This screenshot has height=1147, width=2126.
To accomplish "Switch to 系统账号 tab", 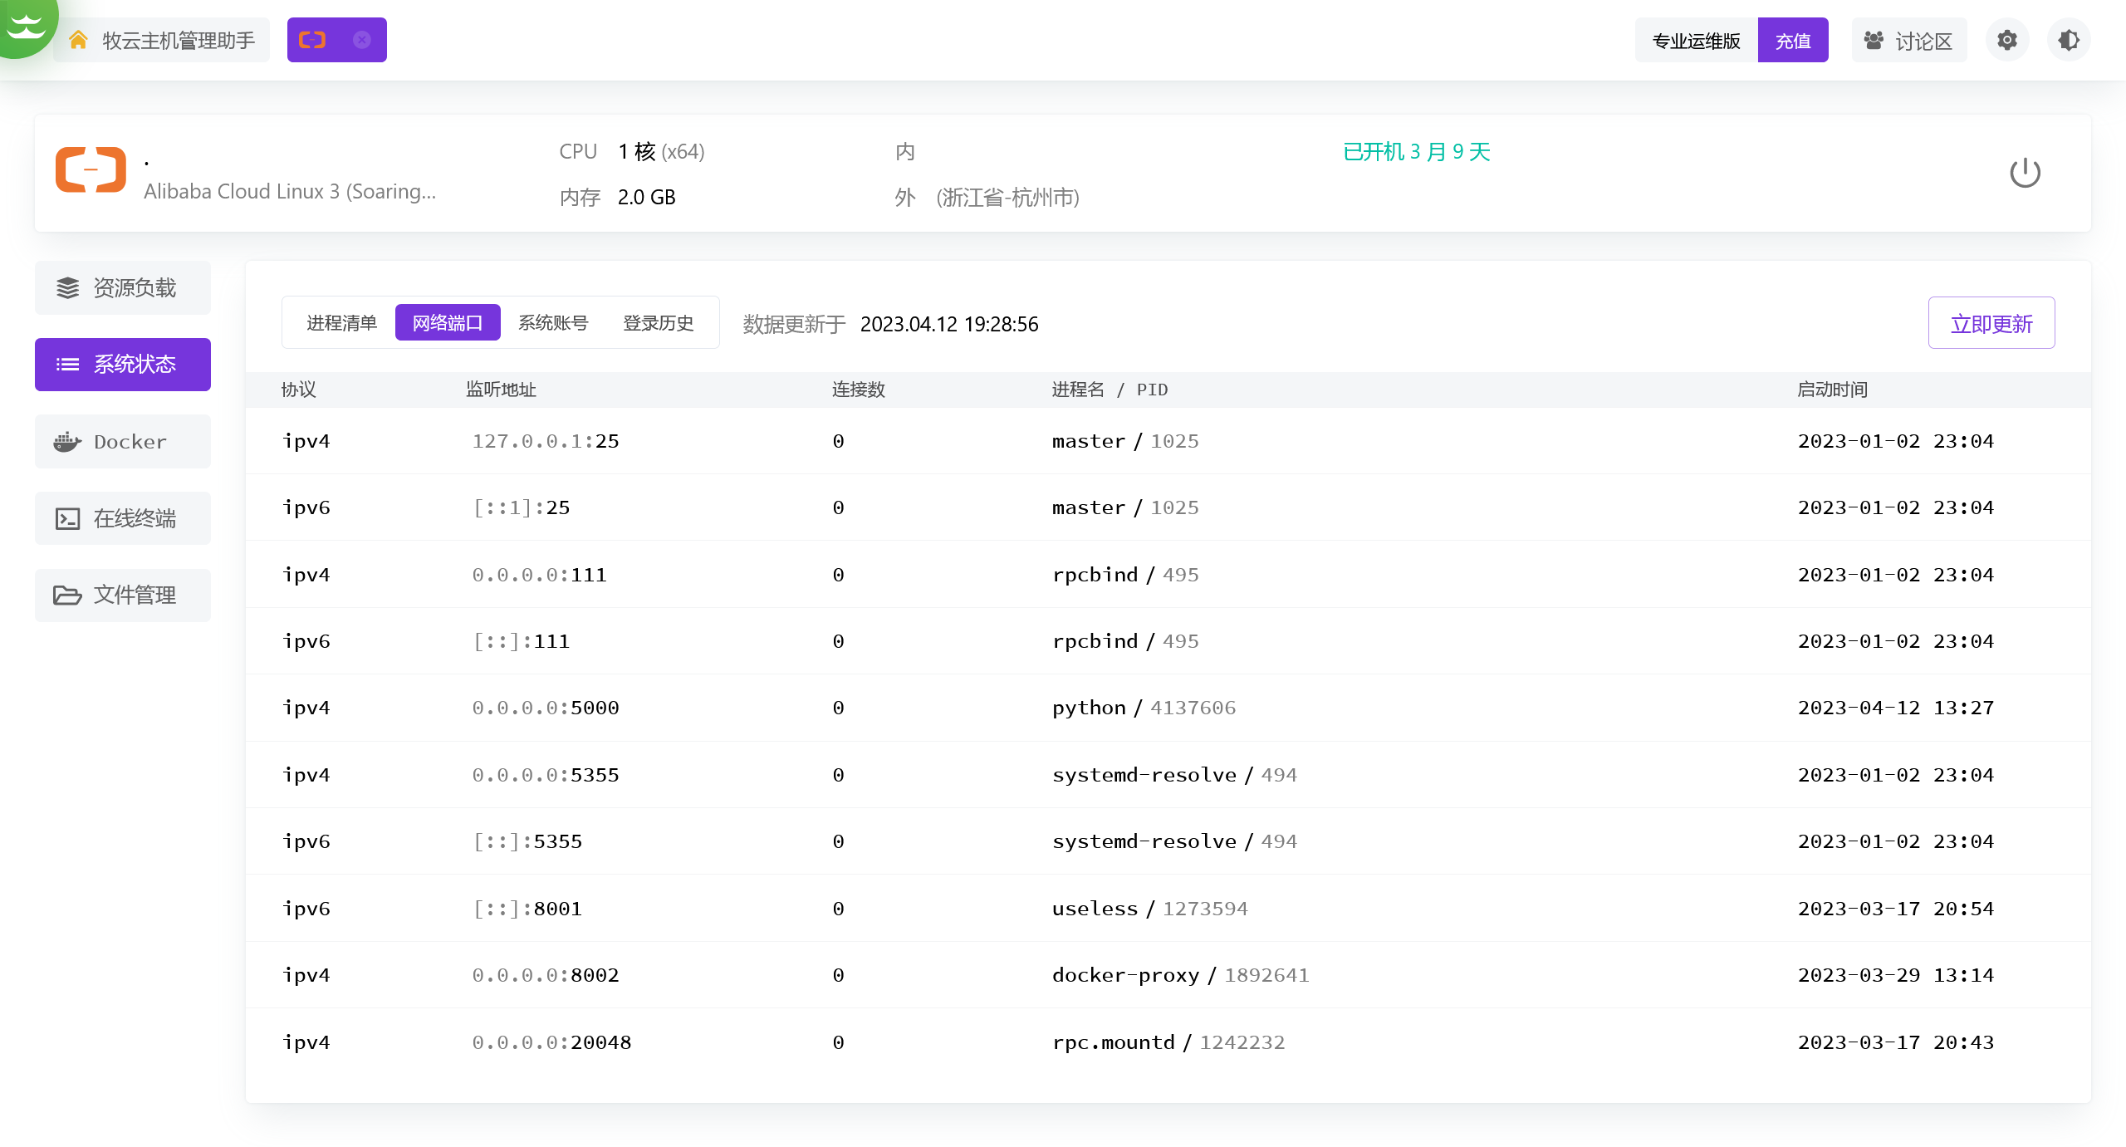I will click(553, 322).
